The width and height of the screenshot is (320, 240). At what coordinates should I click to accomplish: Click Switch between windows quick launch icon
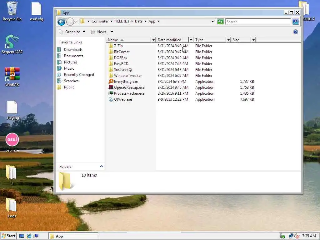[x=36, y=236]
